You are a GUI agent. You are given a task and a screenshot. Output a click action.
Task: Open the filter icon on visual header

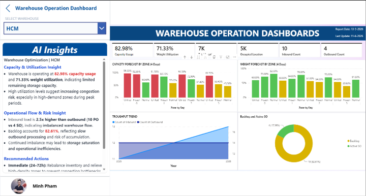pos(221,57)
